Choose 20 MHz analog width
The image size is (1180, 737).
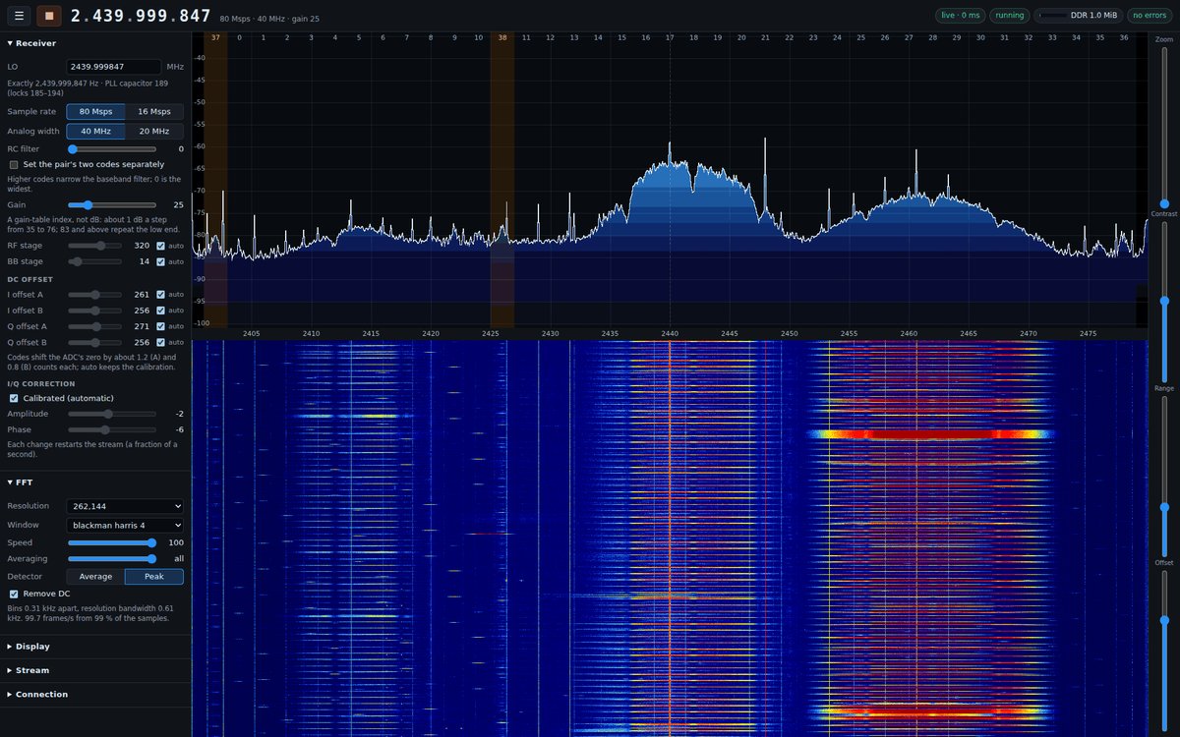click(x=154, y=131)
